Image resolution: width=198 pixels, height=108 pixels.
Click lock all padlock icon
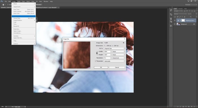tap(185, 17)
